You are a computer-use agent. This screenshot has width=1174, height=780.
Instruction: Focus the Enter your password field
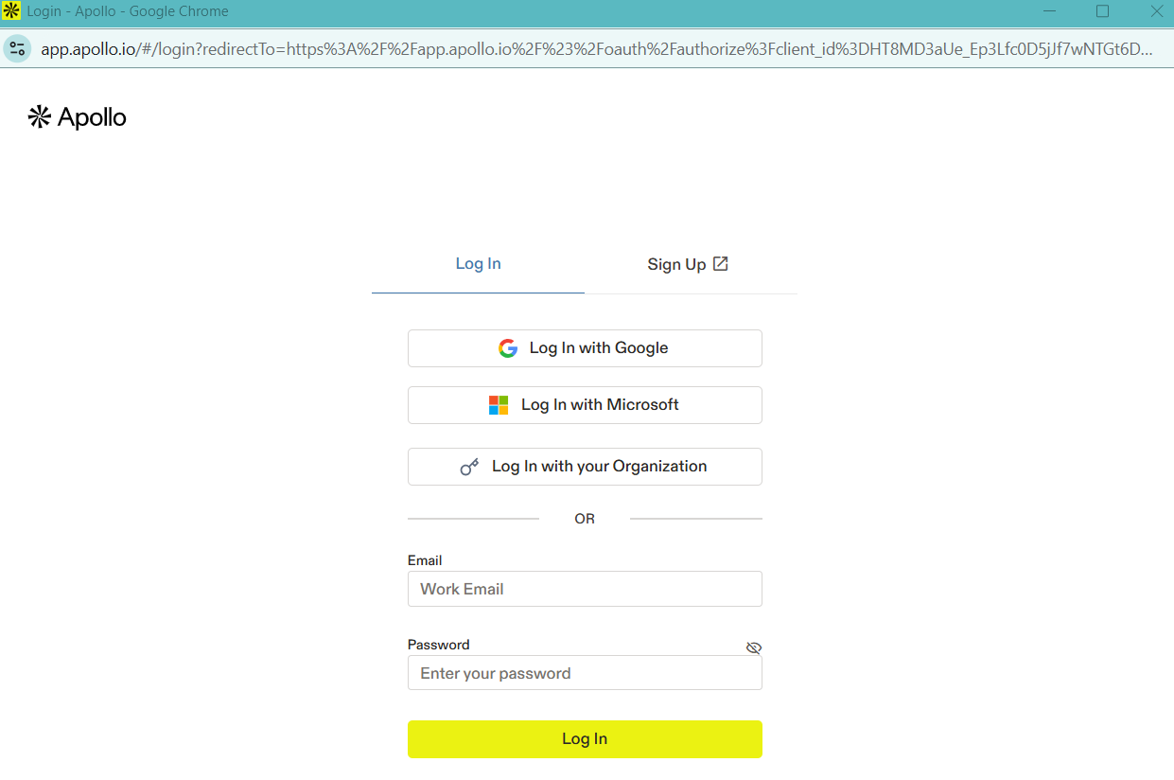pos(585,673)
